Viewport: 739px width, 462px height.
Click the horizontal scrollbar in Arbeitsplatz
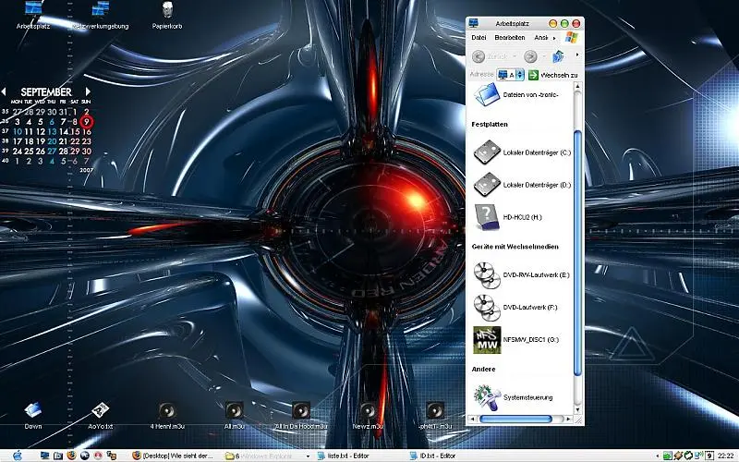522,419
